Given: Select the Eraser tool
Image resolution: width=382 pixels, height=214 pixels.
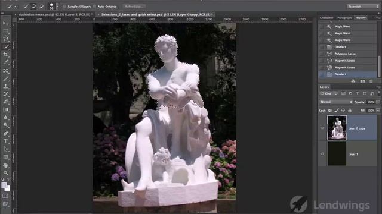Looking at the screenshot, I should pos(5,102).
